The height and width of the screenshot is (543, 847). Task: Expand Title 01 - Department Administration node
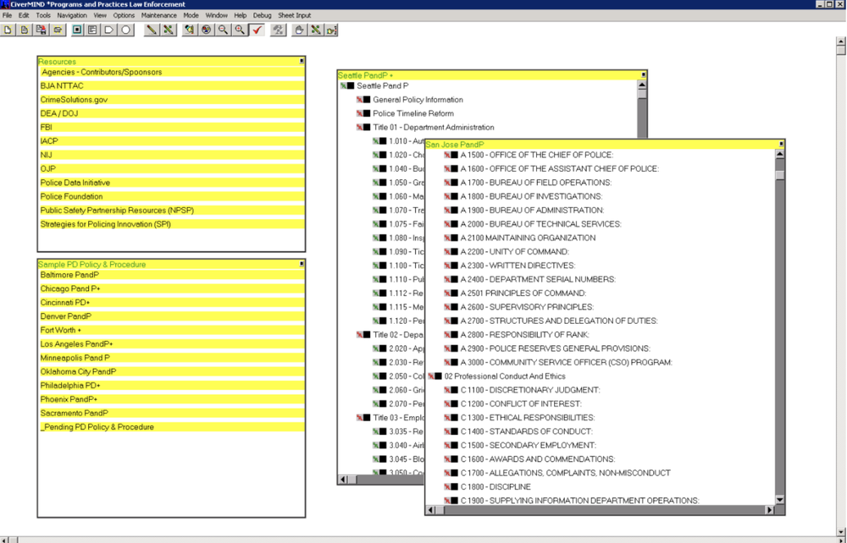point(359,127)
